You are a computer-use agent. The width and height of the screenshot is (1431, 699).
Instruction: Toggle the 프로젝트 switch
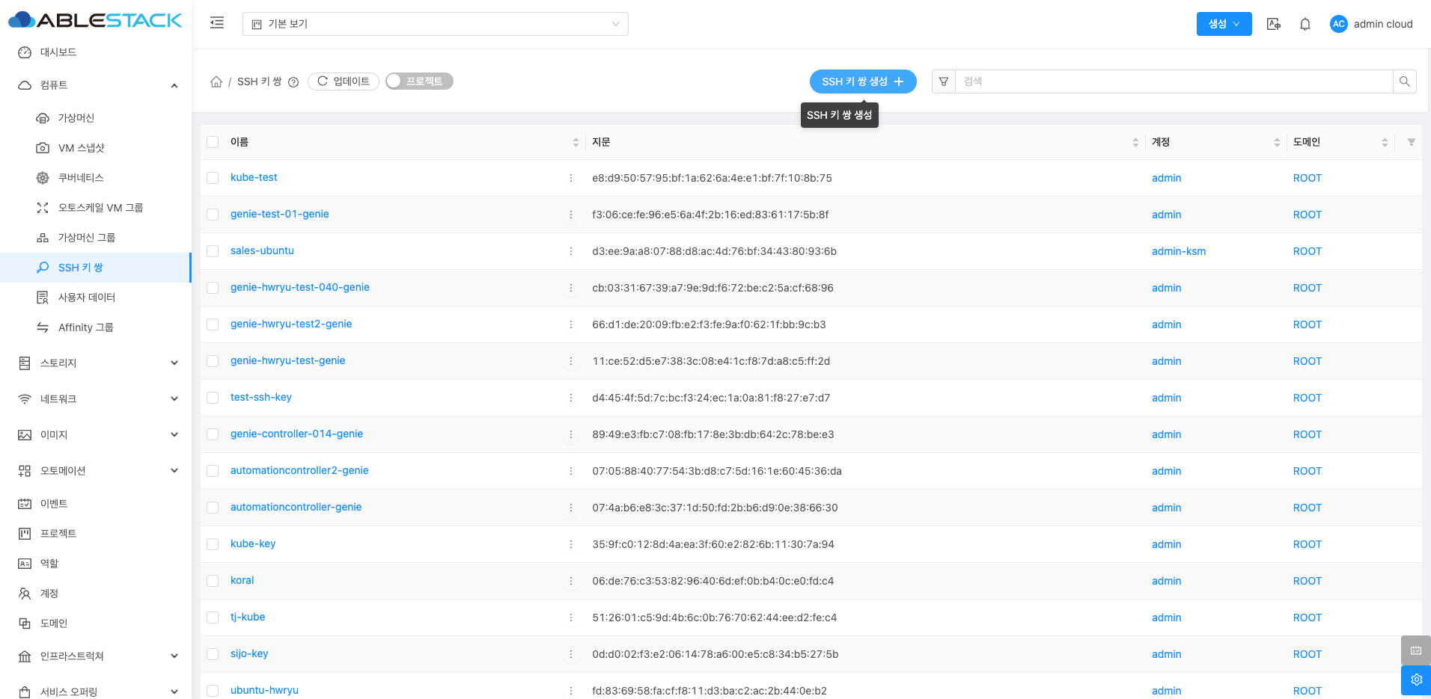pyautogui.click(x=419, y=81)
